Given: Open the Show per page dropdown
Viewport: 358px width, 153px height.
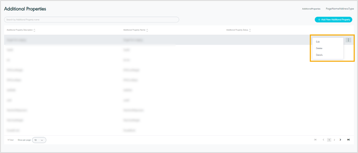Looking at the screenshot, I should tap(39, 140).
